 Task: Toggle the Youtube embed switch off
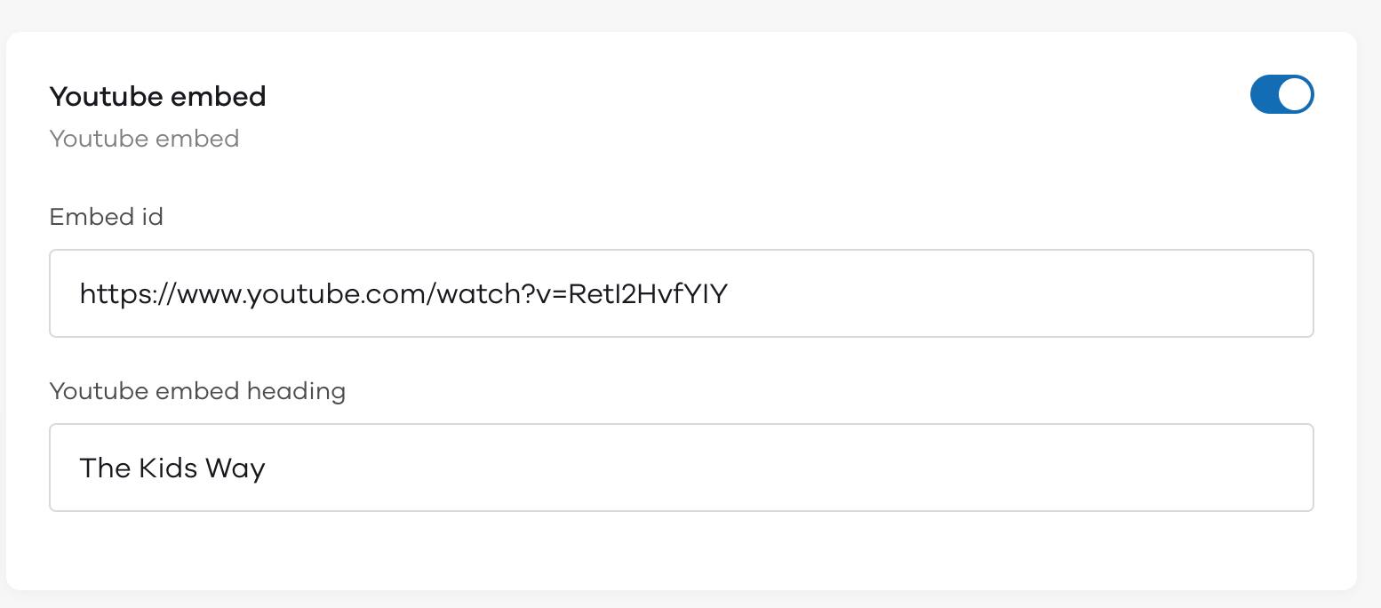point(1281,94)
